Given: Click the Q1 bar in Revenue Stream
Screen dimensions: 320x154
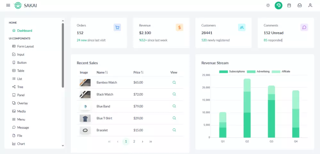Looking at the screenshot, I should tap(223, 125).
